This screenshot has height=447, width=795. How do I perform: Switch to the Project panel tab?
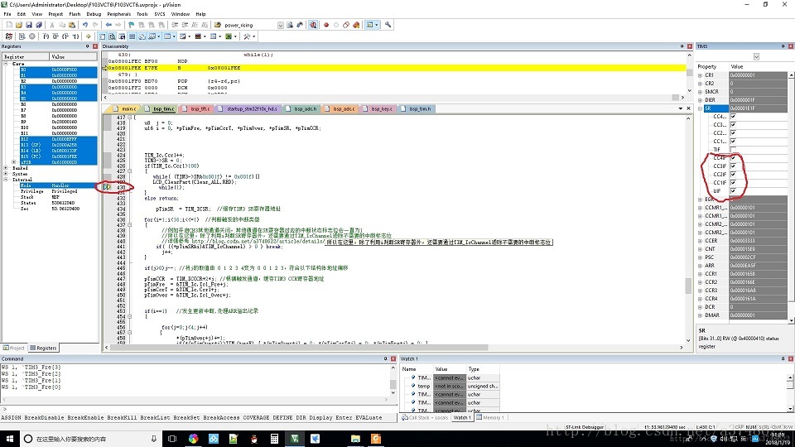point(15,348)
